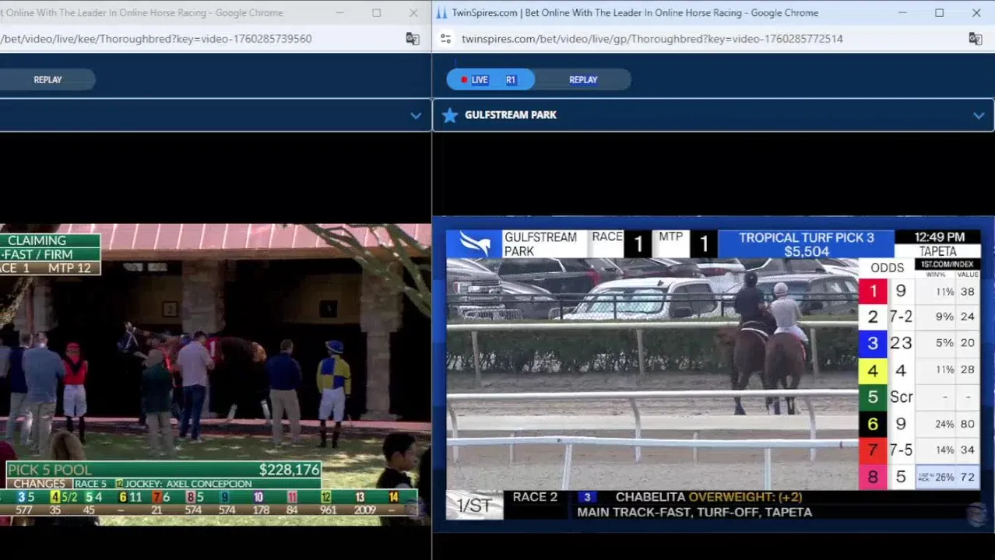Click the right window URL address field
Viewport: 995px width, 560px height.
652,39
